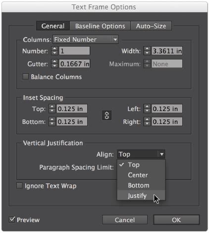The height and width of the screenshot is (233, 209).
Task: Click the OK button
Action: click(x=176, y=220)
